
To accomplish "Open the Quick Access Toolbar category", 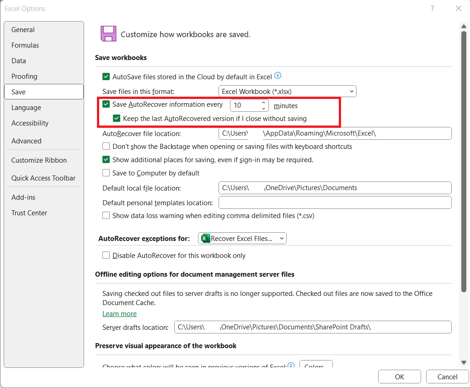I will click(x=44, y=178).
